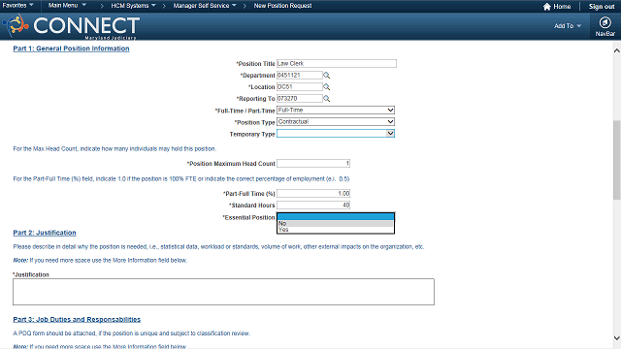
Task: Click the Department lookup magnifier icon
Action: click(326, 76)
